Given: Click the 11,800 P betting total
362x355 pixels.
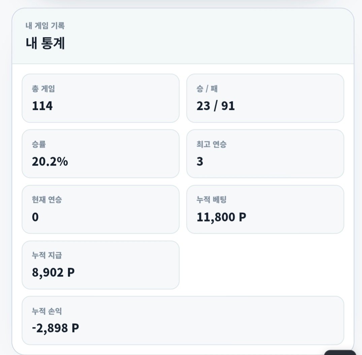Looking at the screenshot, I should click(x=221, y=217).
